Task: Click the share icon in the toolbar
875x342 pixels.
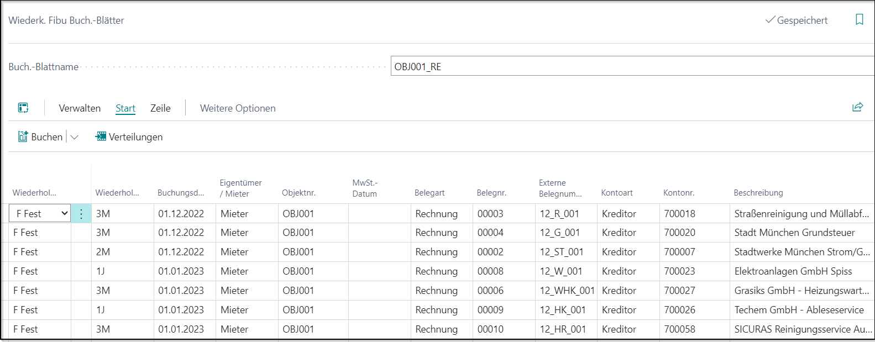Action: [x=857, y=107]
